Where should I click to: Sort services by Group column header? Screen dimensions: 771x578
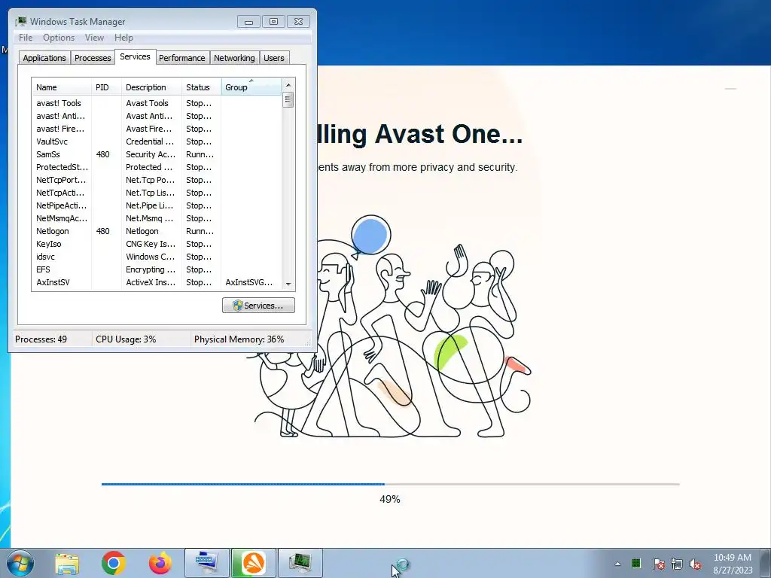251,87
